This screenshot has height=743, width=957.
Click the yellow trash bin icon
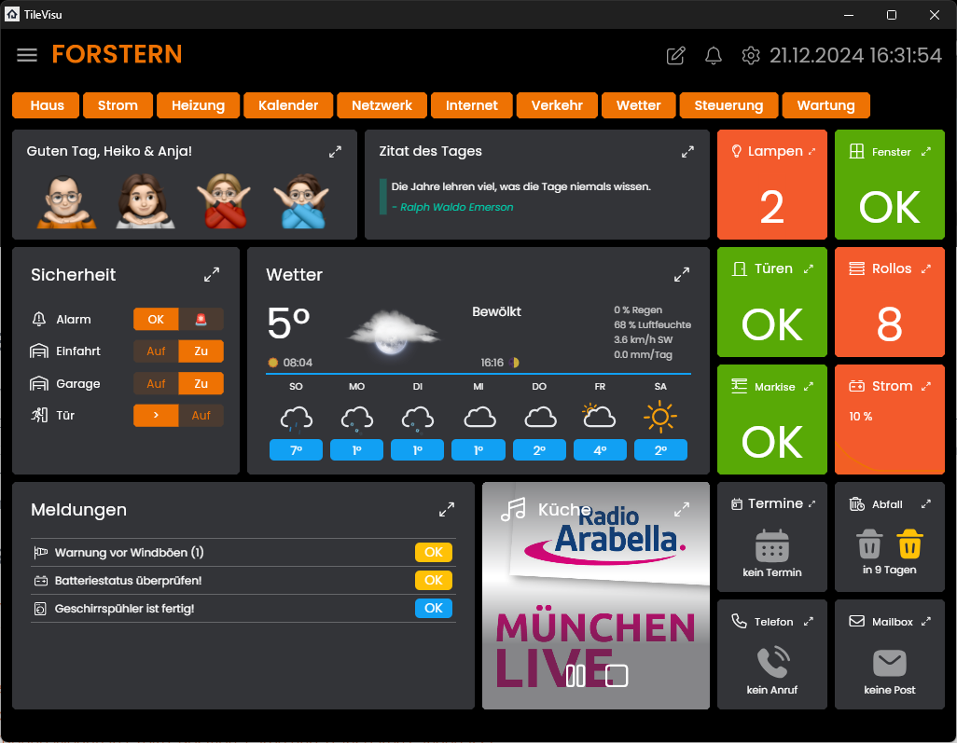coord(909,543)
